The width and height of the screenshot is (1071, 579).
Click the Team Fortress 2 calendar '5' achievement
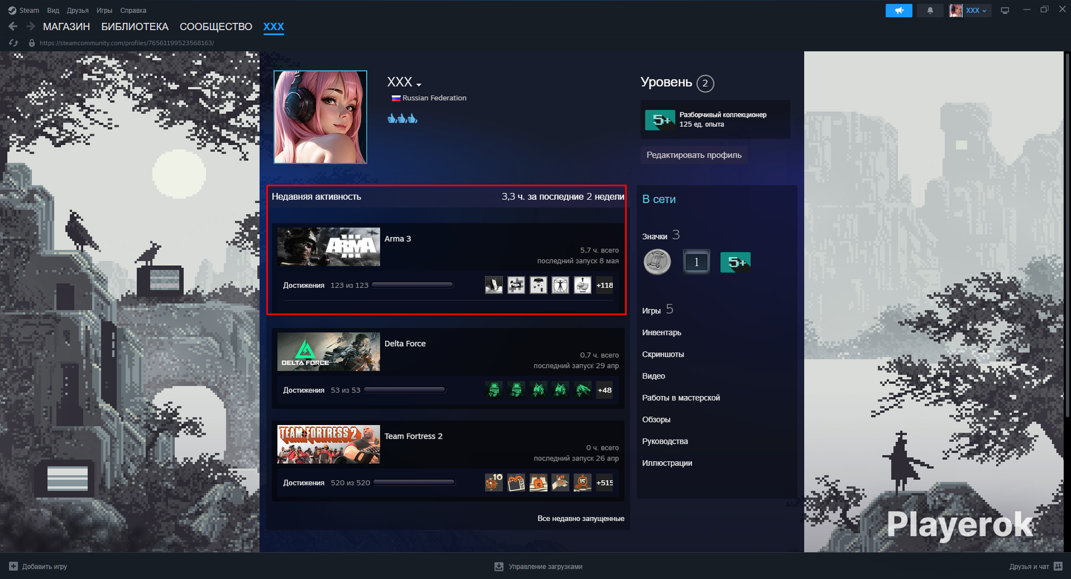point(538,482)
